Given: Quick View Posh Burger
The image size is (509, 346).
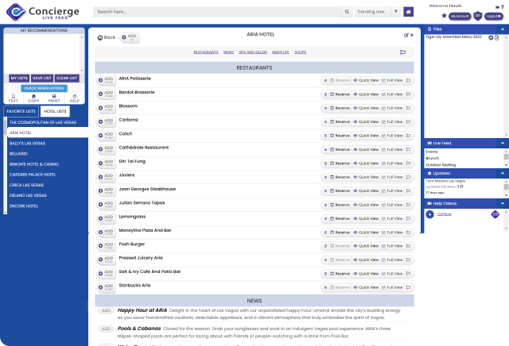Looking at the screenshot, I should point(366,246).
